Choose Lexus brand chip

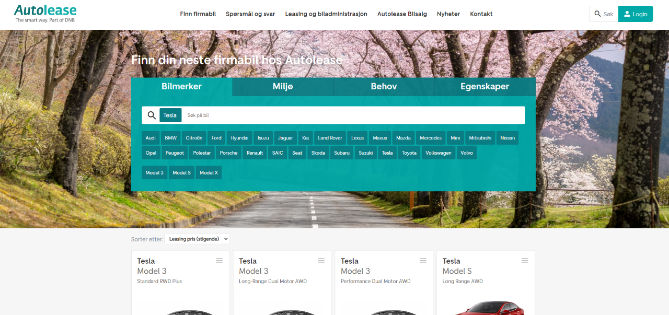(357, 138)
